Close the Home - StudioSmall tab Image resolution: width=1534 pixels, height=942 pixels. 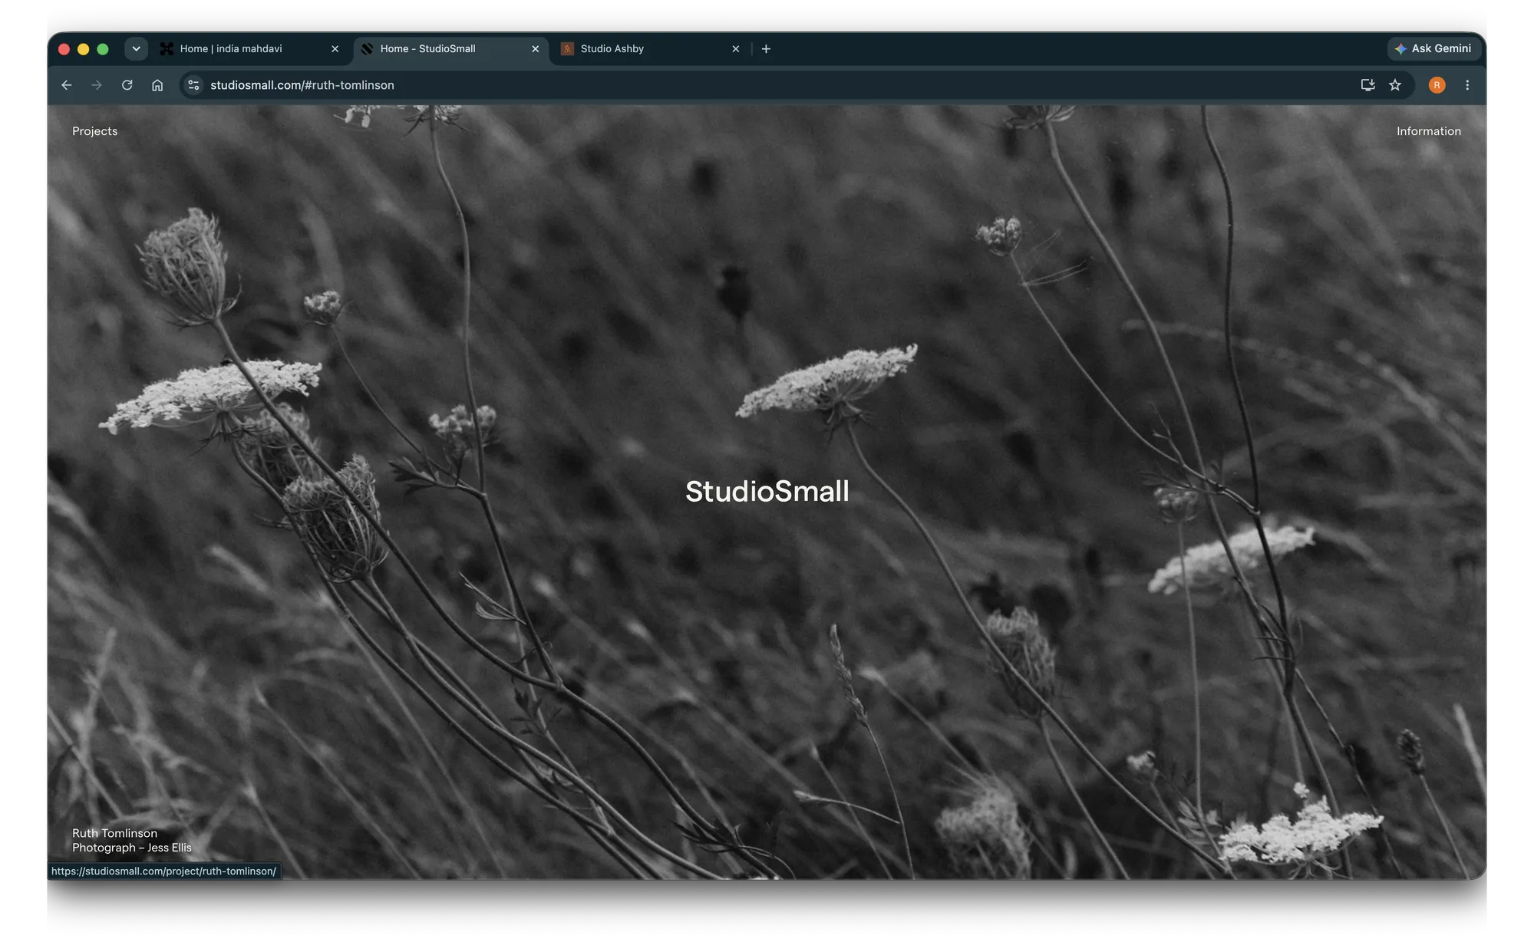[x=536, y=49]
